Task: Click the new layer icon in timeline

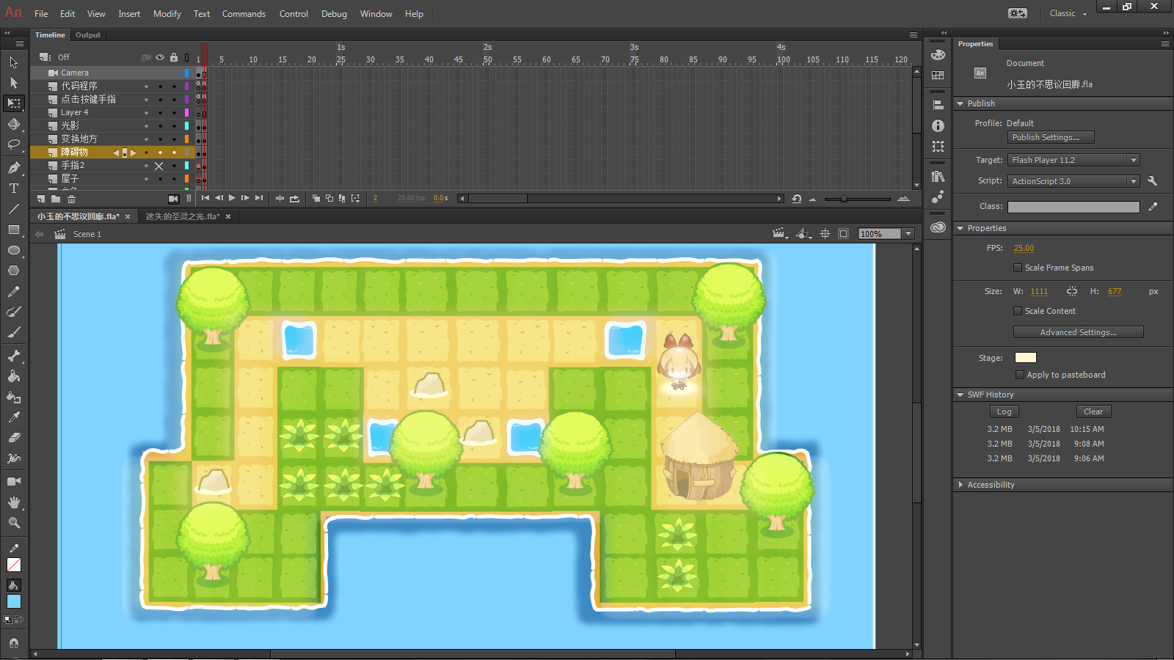Action: [41, 199]
